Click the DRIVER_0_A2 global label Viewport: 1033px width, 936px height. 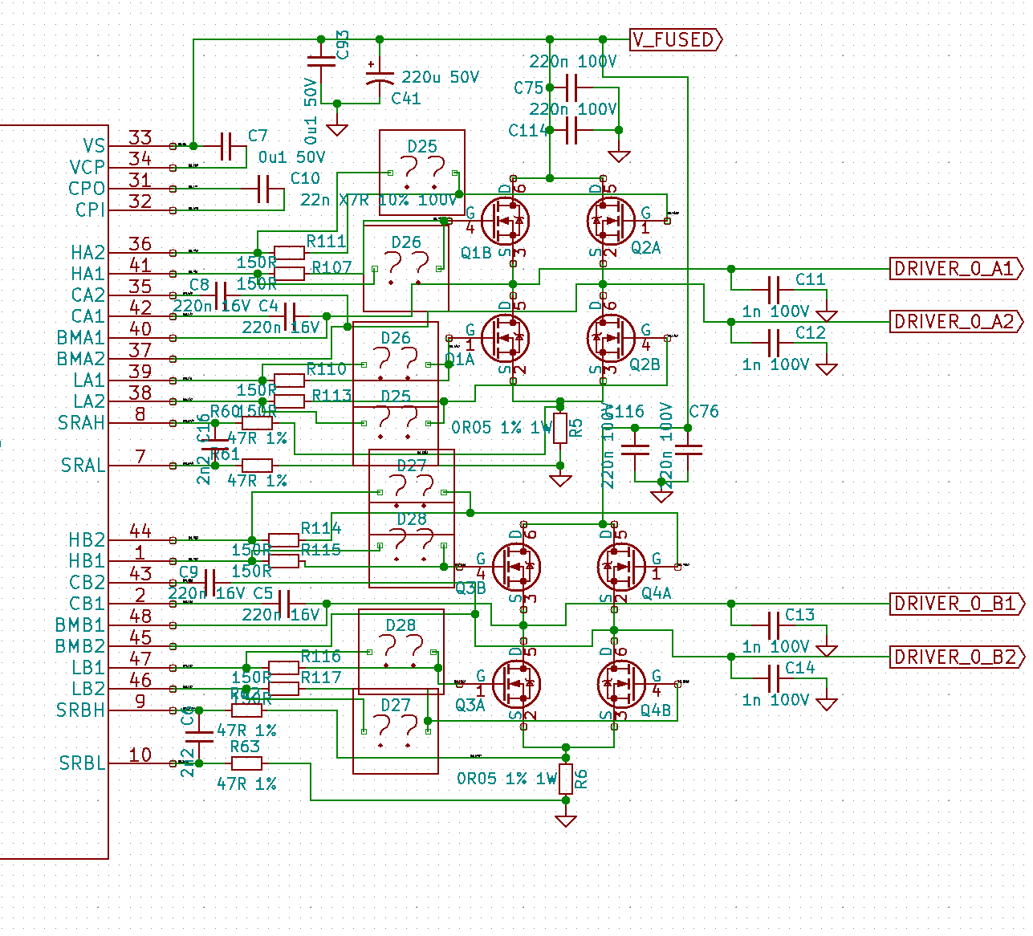tap(958, 321)
